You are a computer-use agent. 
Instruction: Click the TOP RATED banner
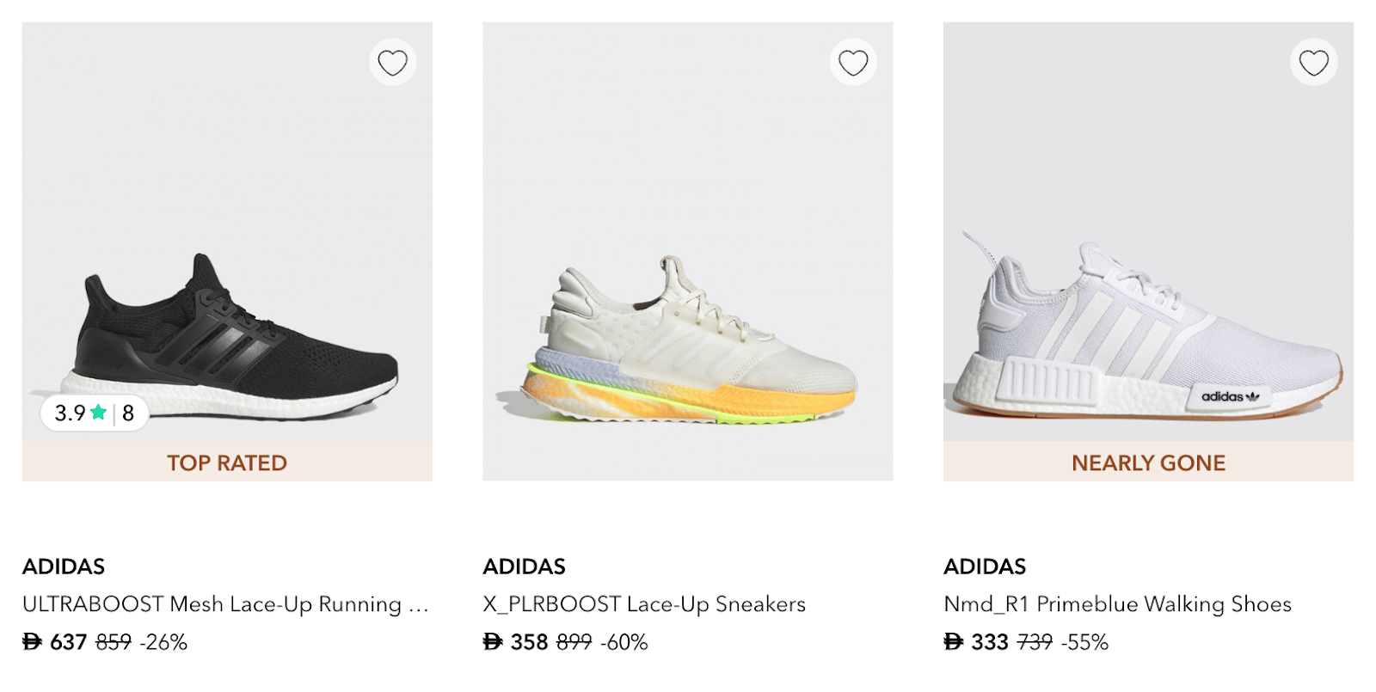coord(227,462)
